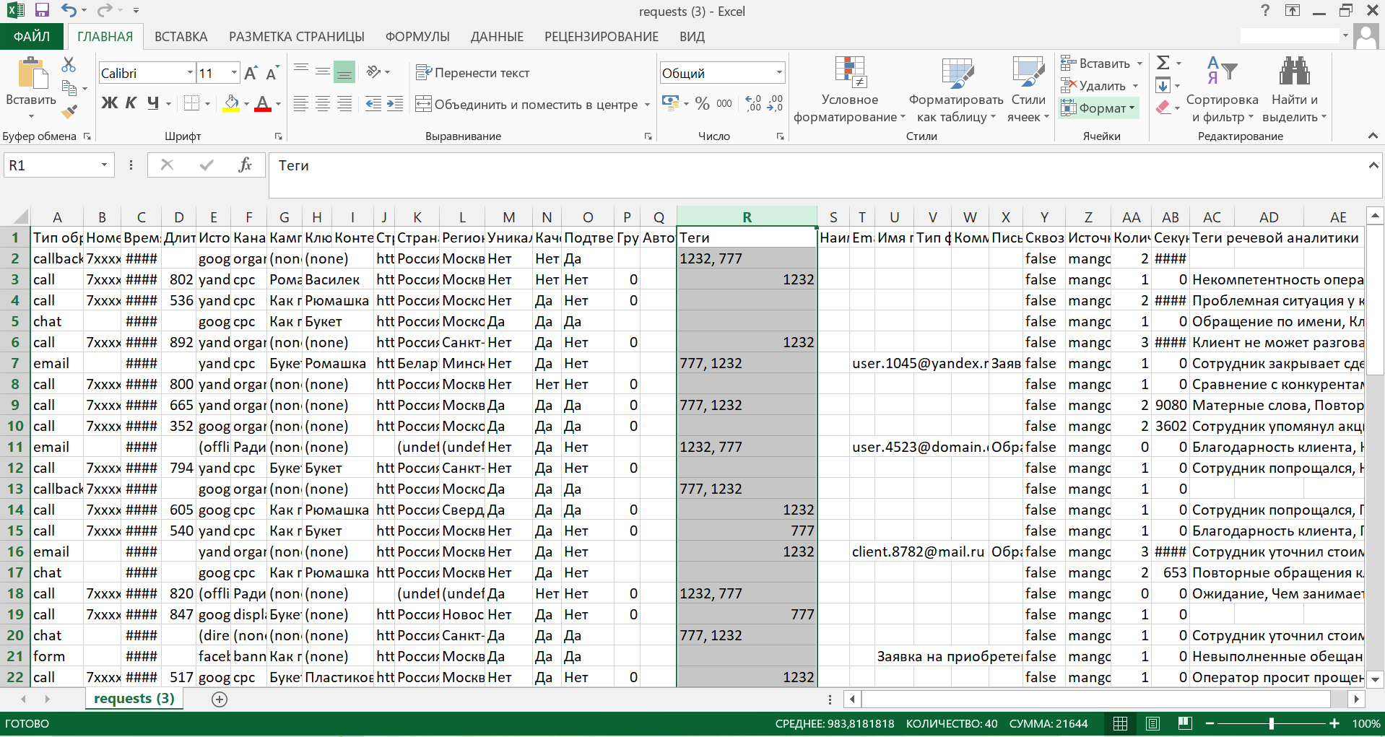Align text to bottom of cell

pos(344,71)
